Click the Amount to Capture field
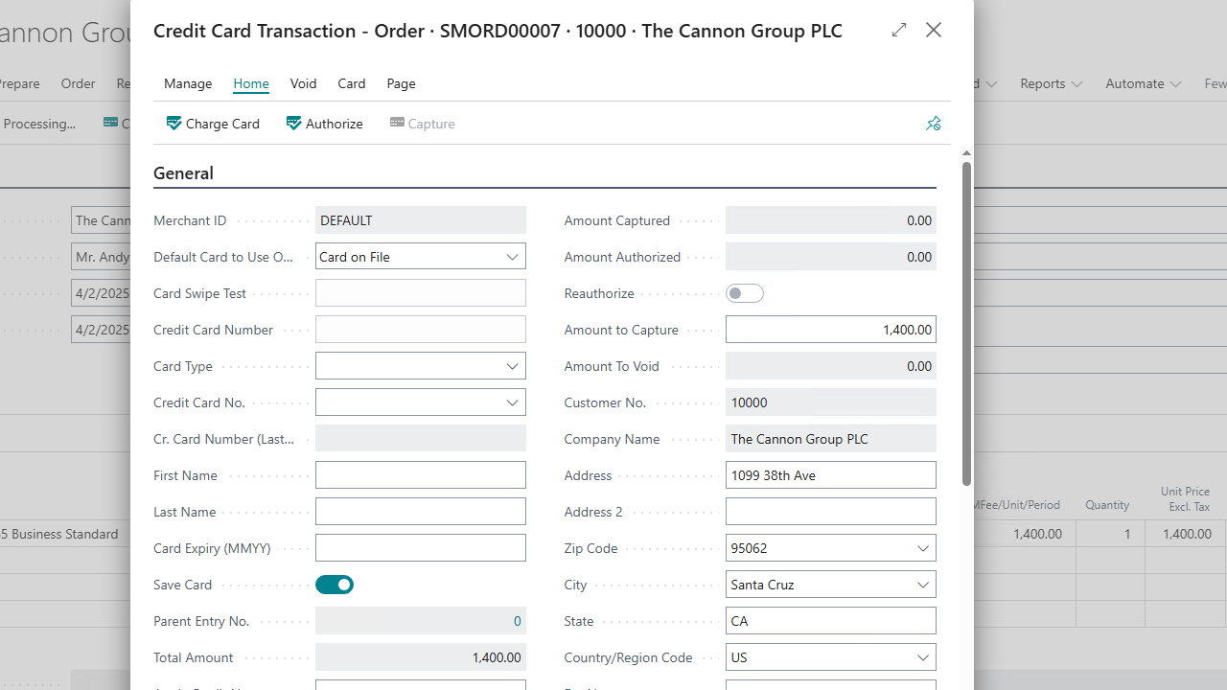The image size is (1227, 690). point(830,330)
